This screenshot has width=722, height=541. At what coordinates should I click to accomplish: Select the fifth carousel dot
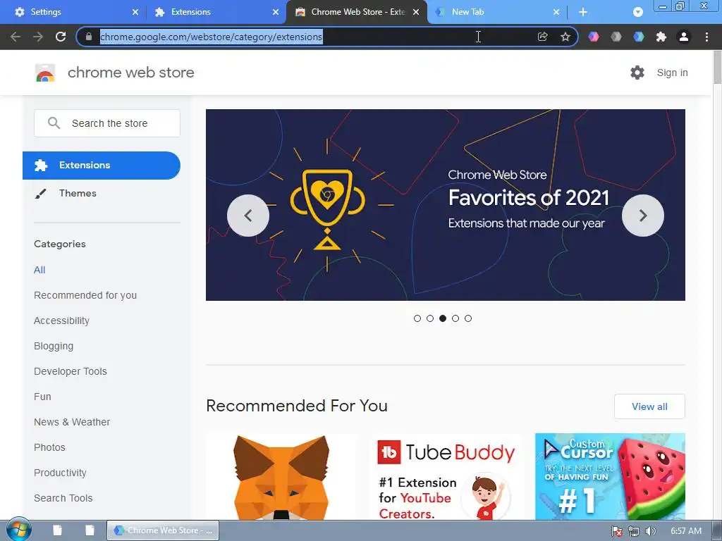click(468, 318)
